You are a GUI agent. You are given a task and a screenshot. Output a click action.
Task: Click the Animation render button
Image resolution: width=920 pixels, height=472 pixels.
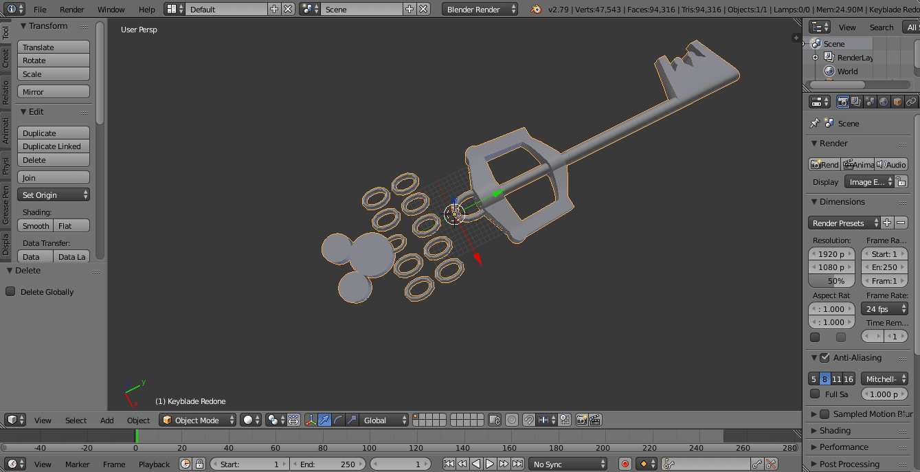[857, 165]
